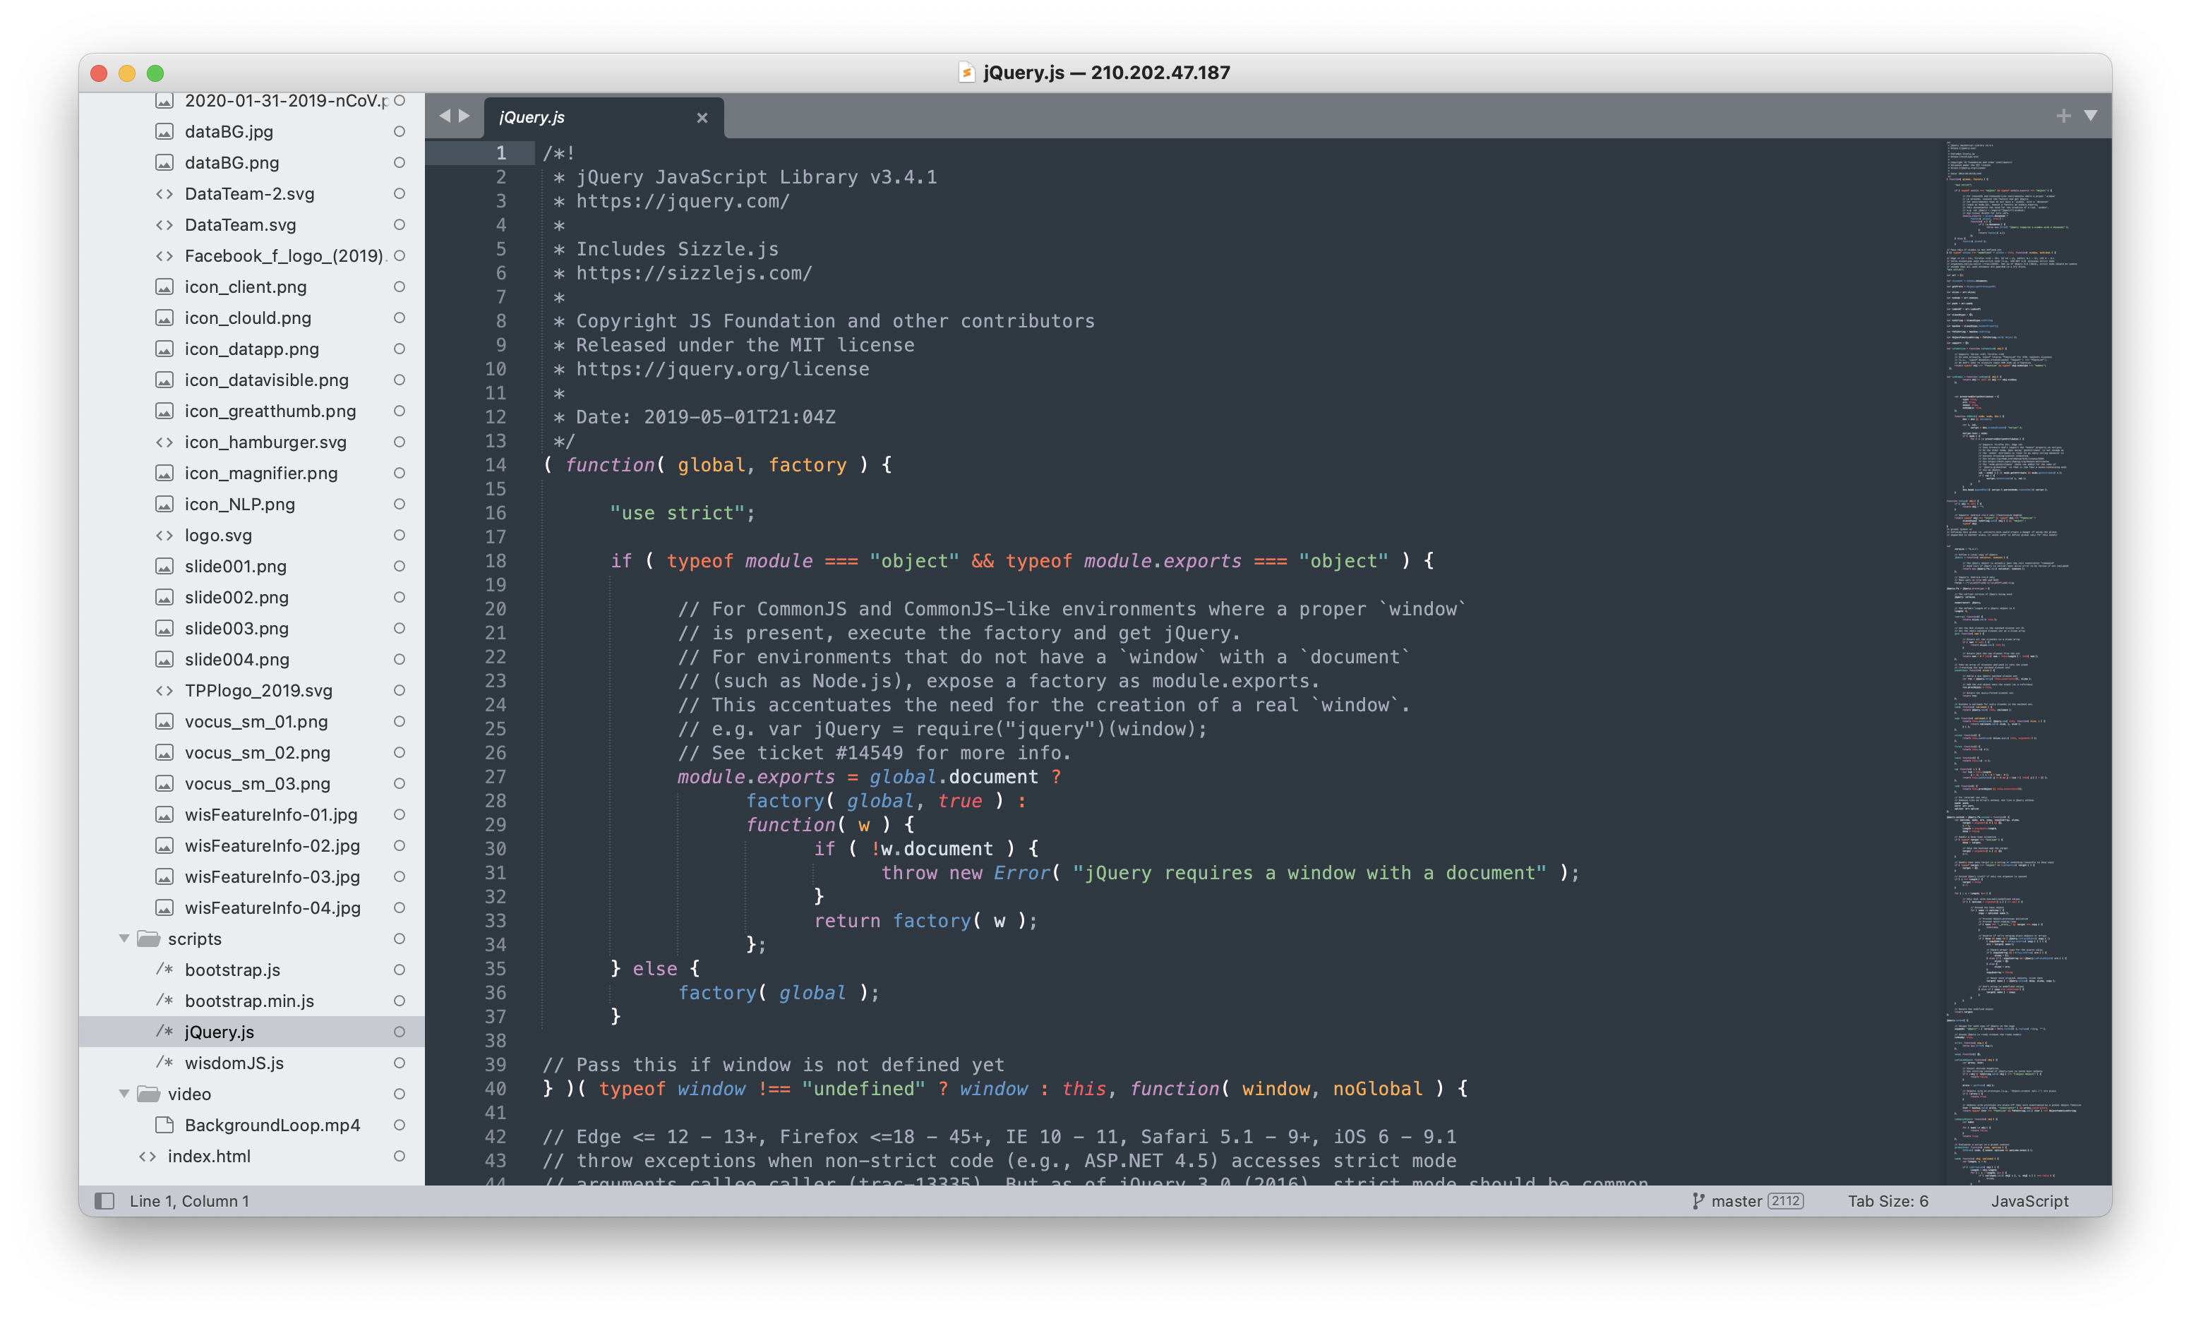
Task: Open tab list dropdown arrow
Action: click(x=2091, y=116)
